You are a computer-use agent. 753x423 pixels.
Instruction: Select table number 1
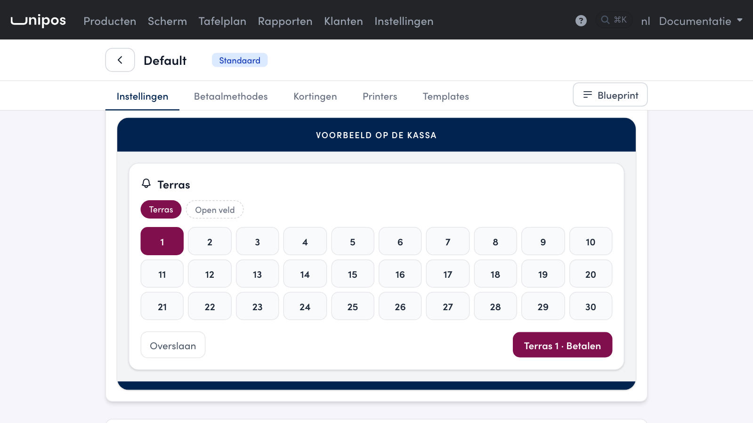(162, 242)
